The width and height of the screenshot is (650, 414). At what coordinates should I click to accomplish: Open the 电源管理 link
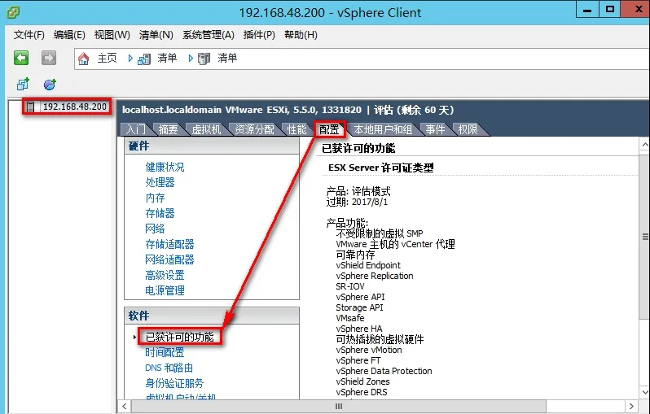point(165,290)
